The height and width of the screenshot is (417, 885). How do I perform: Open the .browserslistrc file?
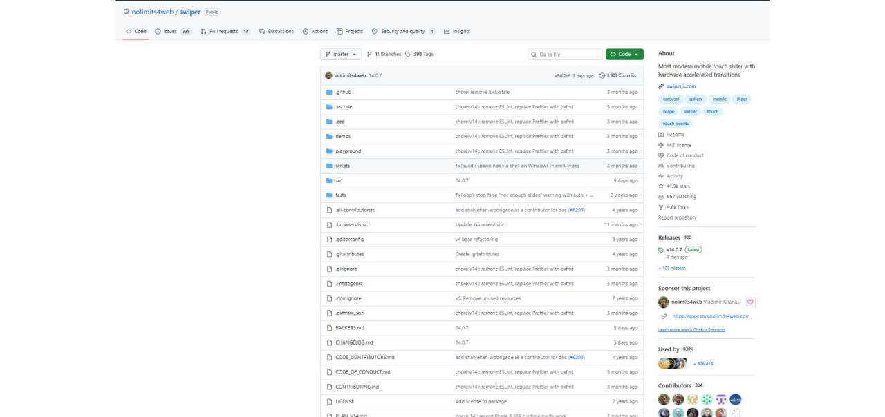point(351,224)
